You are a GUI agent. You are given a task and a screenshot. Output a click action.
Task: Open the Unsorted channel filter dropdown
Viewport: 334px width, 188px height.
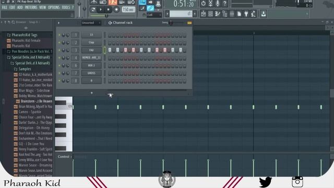(x=91, y=23)
